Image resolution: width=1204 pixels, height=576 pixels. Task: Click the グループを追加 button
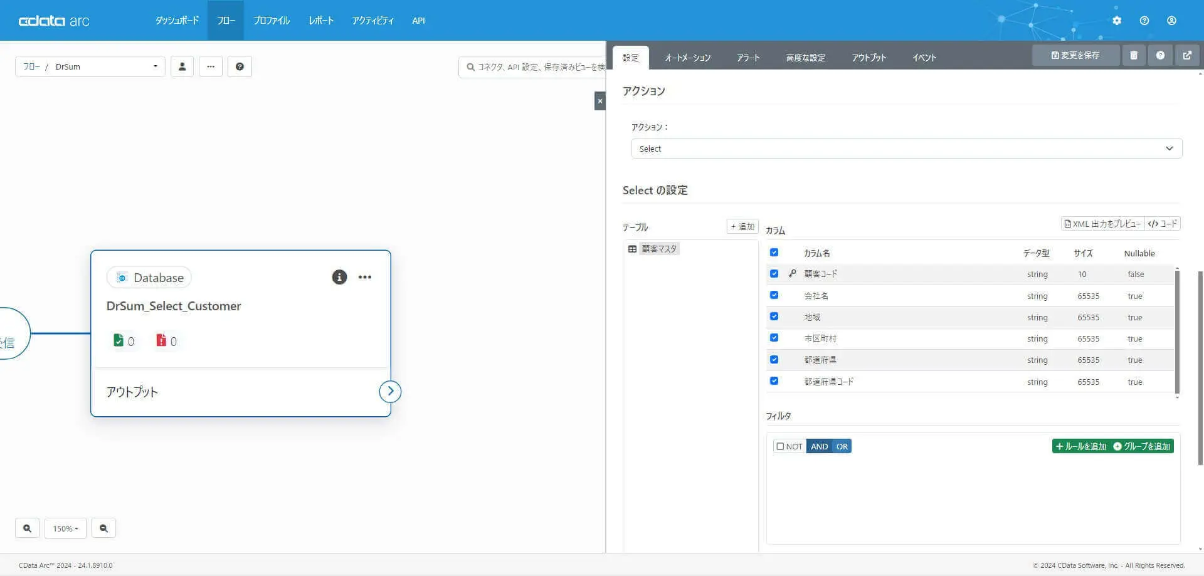[1141, 446]
